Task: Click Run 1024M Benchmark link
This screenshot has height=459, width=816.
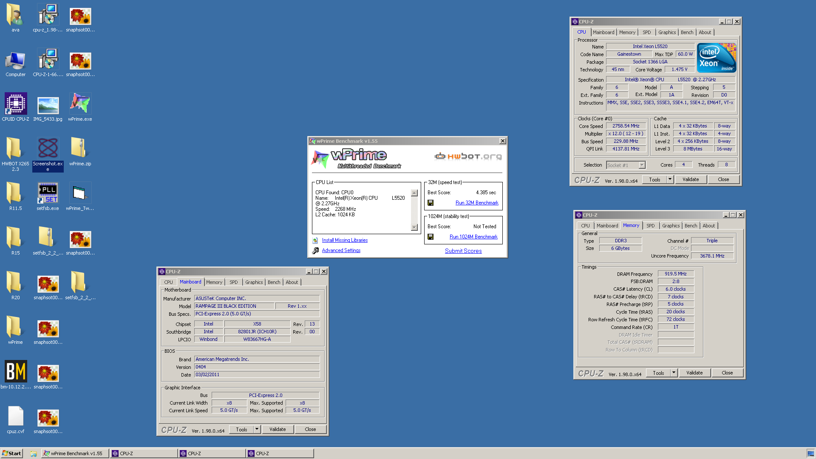Action: (x=473, y=237)
